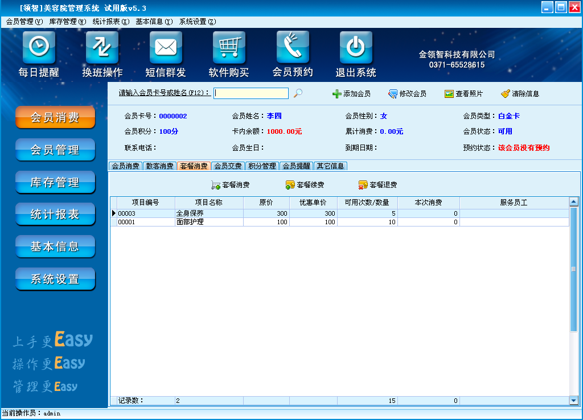Click the magnifier search icon
The width and height of the screenshot is (583, 420).
click(298, 93)
